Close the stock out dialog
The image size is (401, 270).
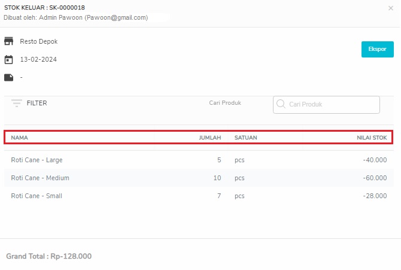pyautogui.click(x=390, y=8)
